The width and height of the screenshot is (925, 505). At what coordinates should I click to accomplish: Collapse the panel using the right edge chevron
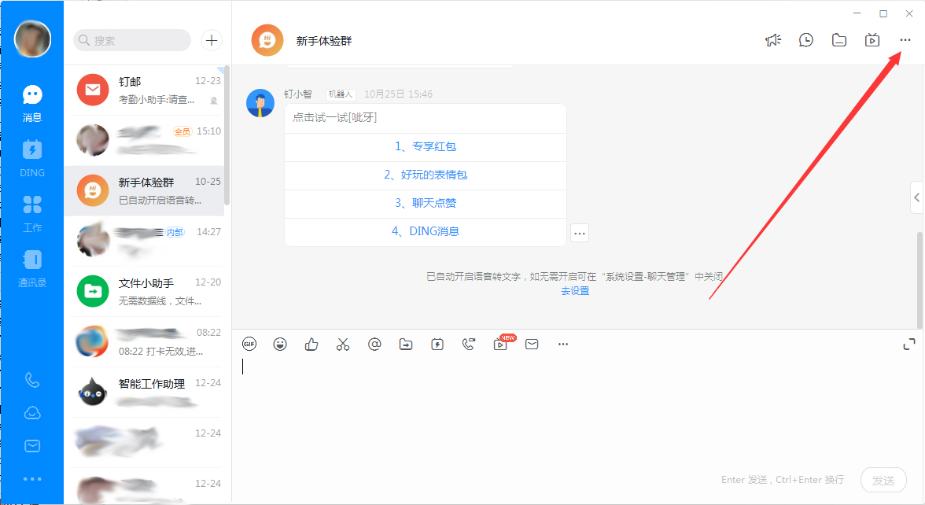pos(917,197)
